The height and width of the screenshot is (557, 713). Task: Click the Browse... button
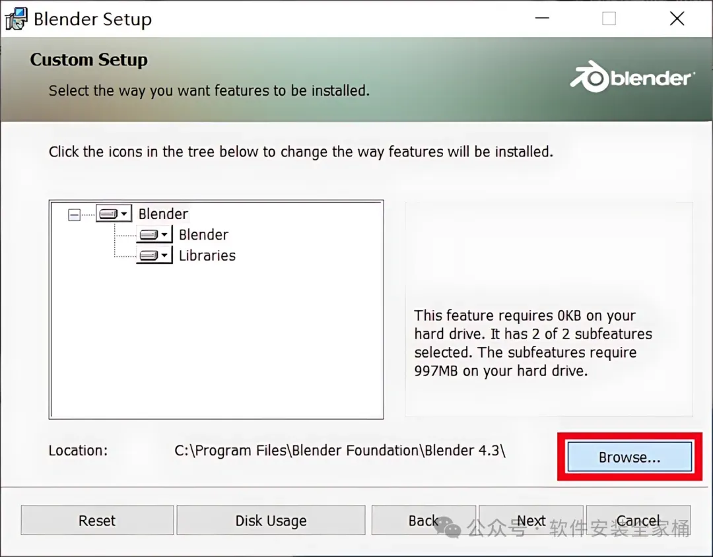point(629,457)
